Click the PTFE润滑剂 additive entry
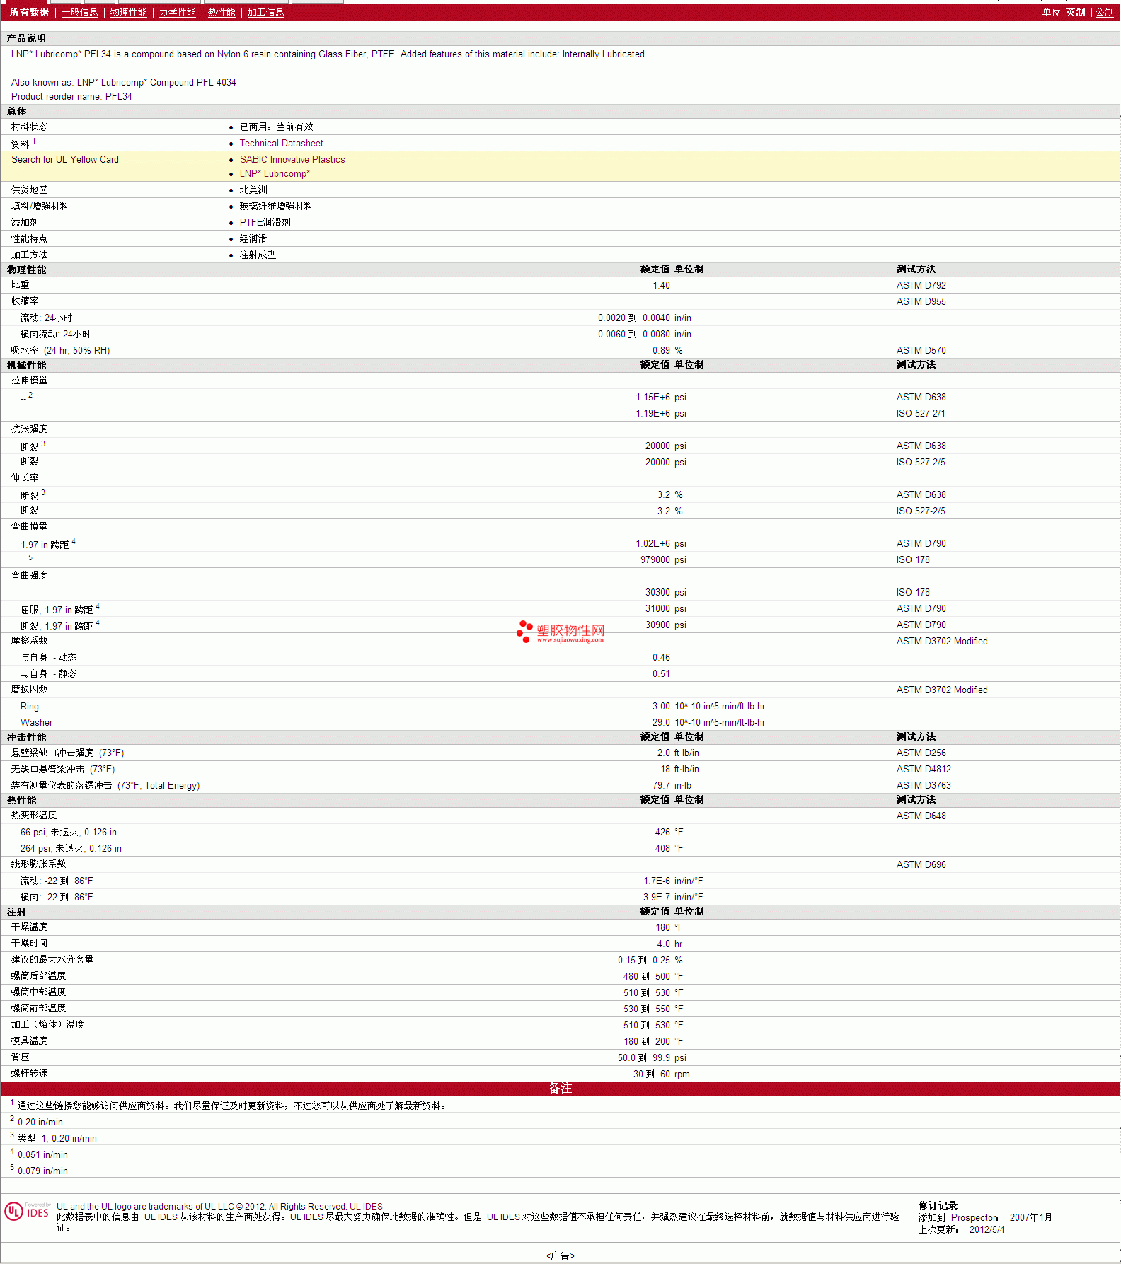Viewport: 1121px width, 1264px height. coord(265,222)
